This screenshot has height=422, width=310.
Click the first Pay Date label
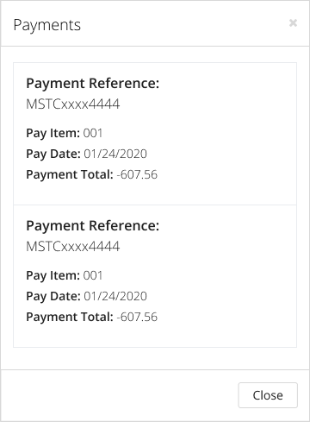click(53, 154)
